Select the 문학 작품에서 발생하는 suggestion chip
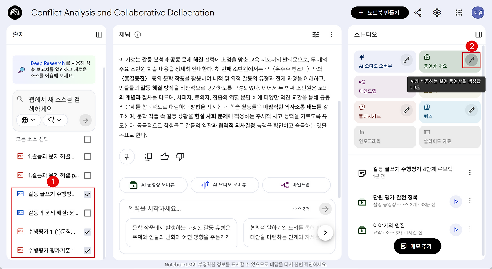The width and height of the screenshot is (492, 269). [181, 232]
